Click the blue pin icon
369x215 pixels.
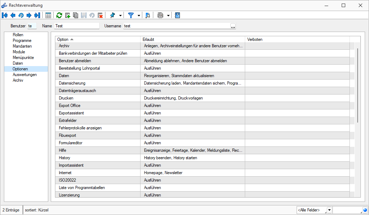112,15
